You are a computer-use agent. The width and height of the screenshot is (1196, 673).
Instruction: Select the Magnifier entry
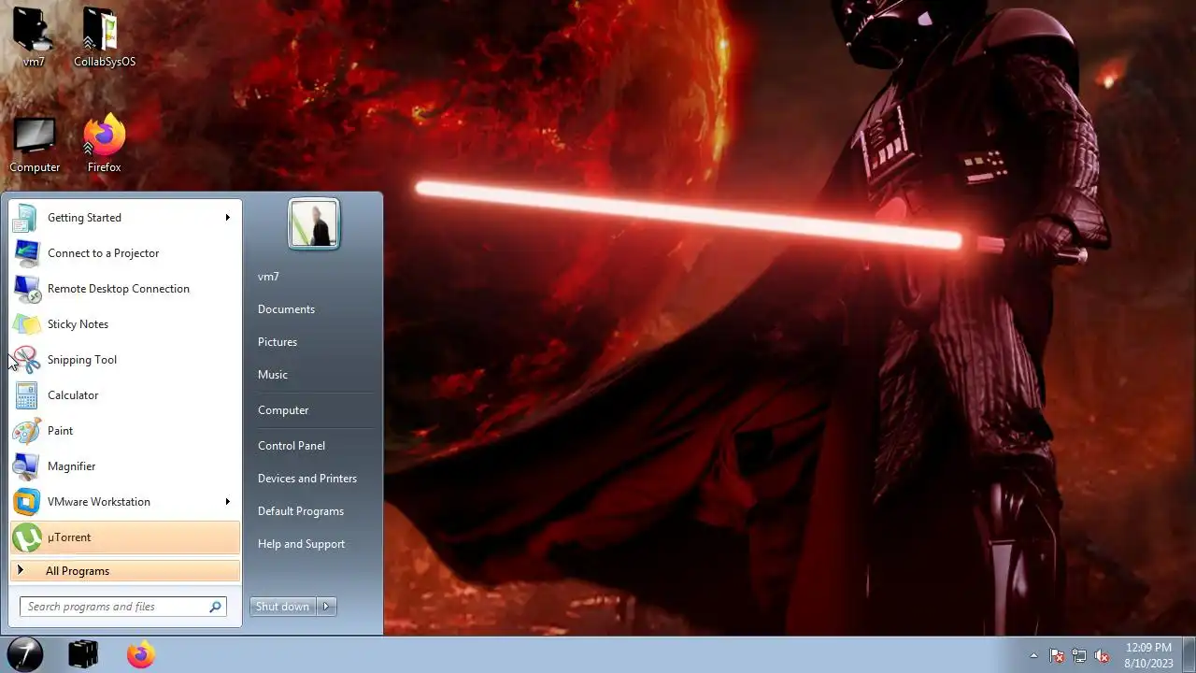click(x=125, y=466)
